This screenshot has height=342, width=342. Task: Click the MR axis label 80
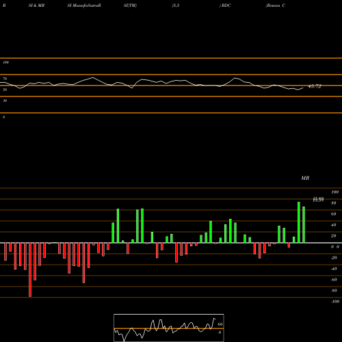click(334, 203)
